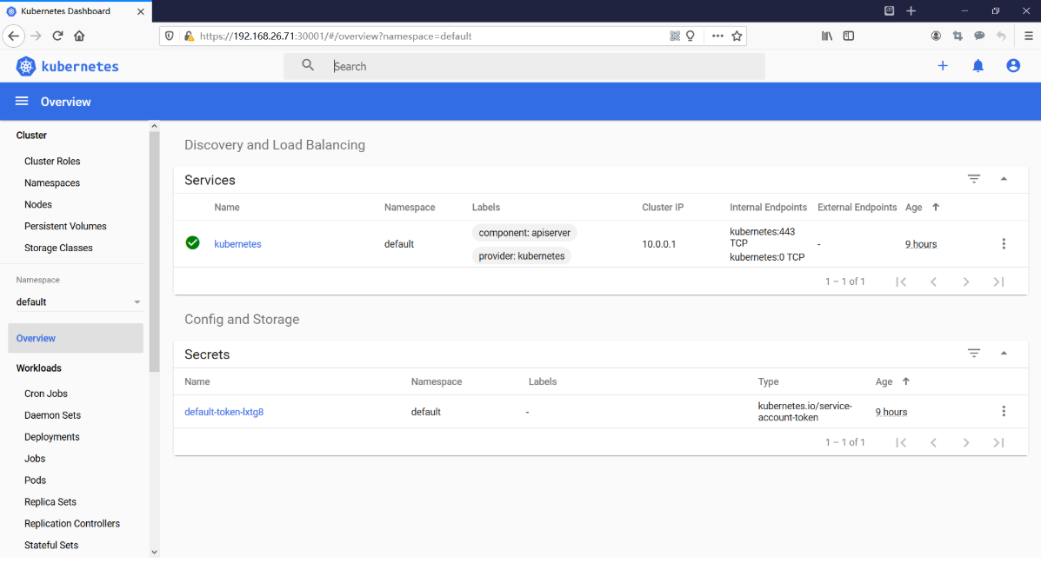This screenshot has width=1041, height=563.
Task: Bookmark this page with star icon
Action: pos(737,36)
